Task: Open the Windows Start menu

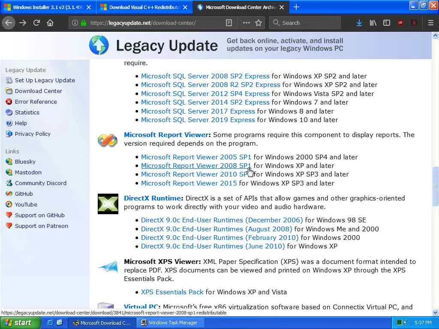Action: (x=21, y=323)
